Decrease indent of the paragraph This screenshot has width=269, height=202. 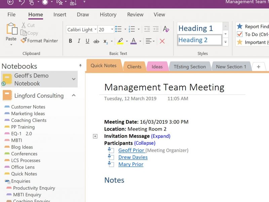147,29
